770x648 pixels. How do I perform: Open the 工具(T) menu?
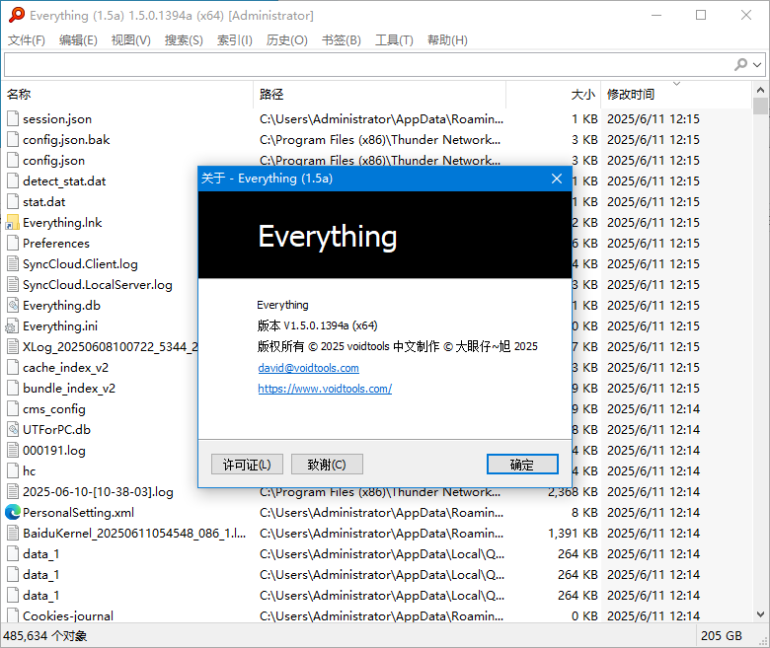pyautogui.click(x=394, y=40)
